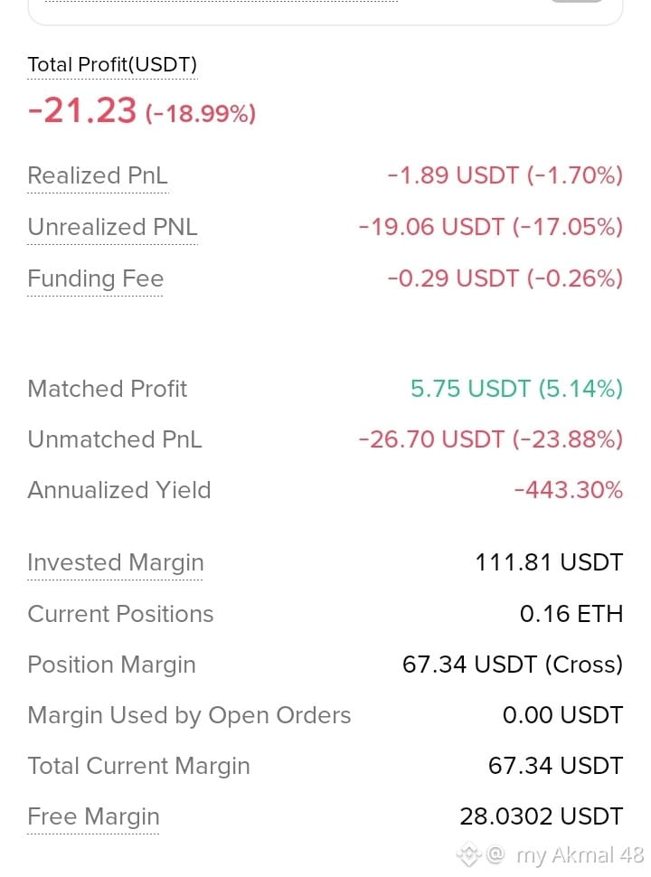Tap the 28.0302 USDT free margin value
The image size is (651, 877).
tap(541, 816)
